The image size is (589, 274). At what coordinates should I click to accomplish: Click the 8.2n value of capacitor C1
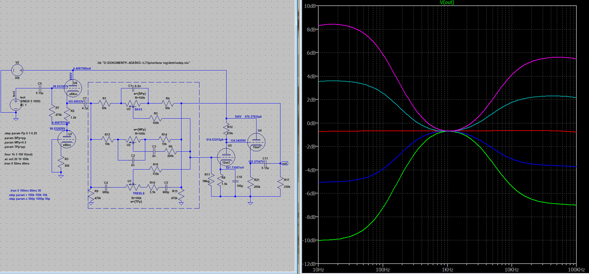[138, 86]
